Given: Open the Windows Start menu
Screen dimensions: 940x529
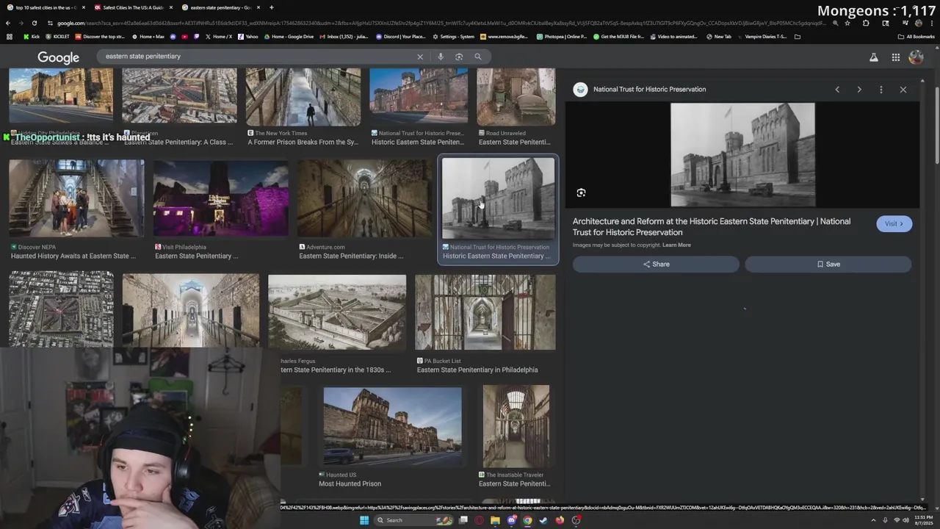Looking at the screenshot, I should pyautogui.click(x=364, y=520).
